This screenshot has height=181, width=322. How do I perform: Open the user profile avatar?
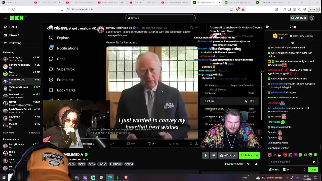tap(312, 18)
